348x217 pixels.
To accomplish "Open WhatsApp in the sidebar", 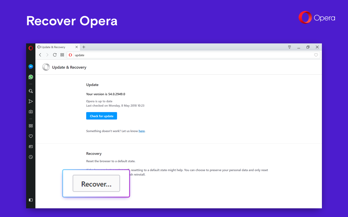I will click(x=31, y=77).
